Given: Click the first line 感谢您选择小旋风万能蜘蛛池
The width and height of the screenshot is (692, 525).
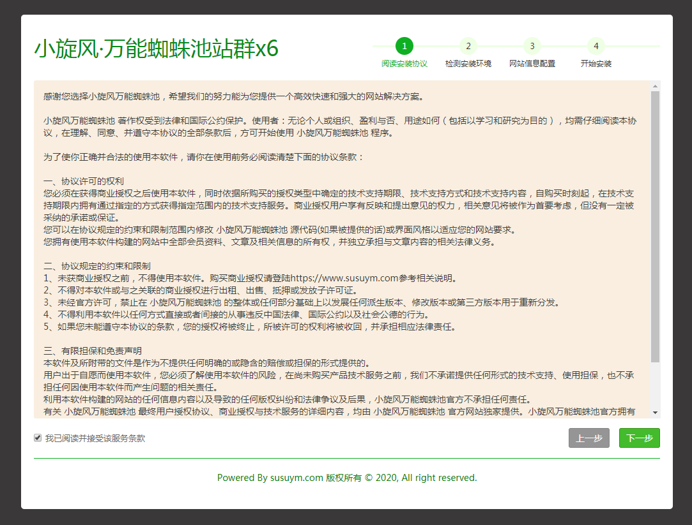Looking at the screenshot, I should (235, 96).
